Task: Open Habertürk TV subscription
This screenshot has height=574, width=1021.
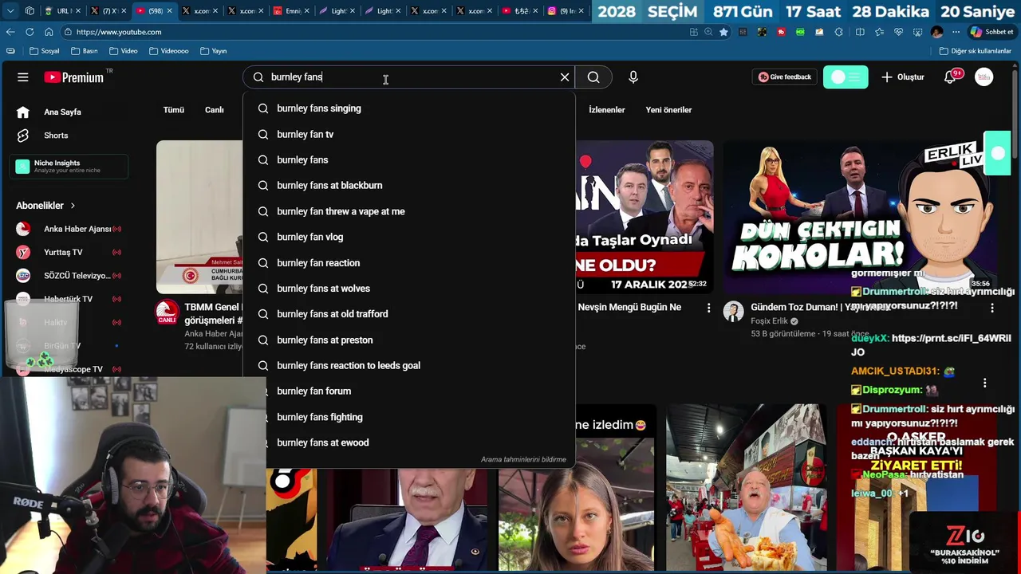Action: (x=69, y=299)
